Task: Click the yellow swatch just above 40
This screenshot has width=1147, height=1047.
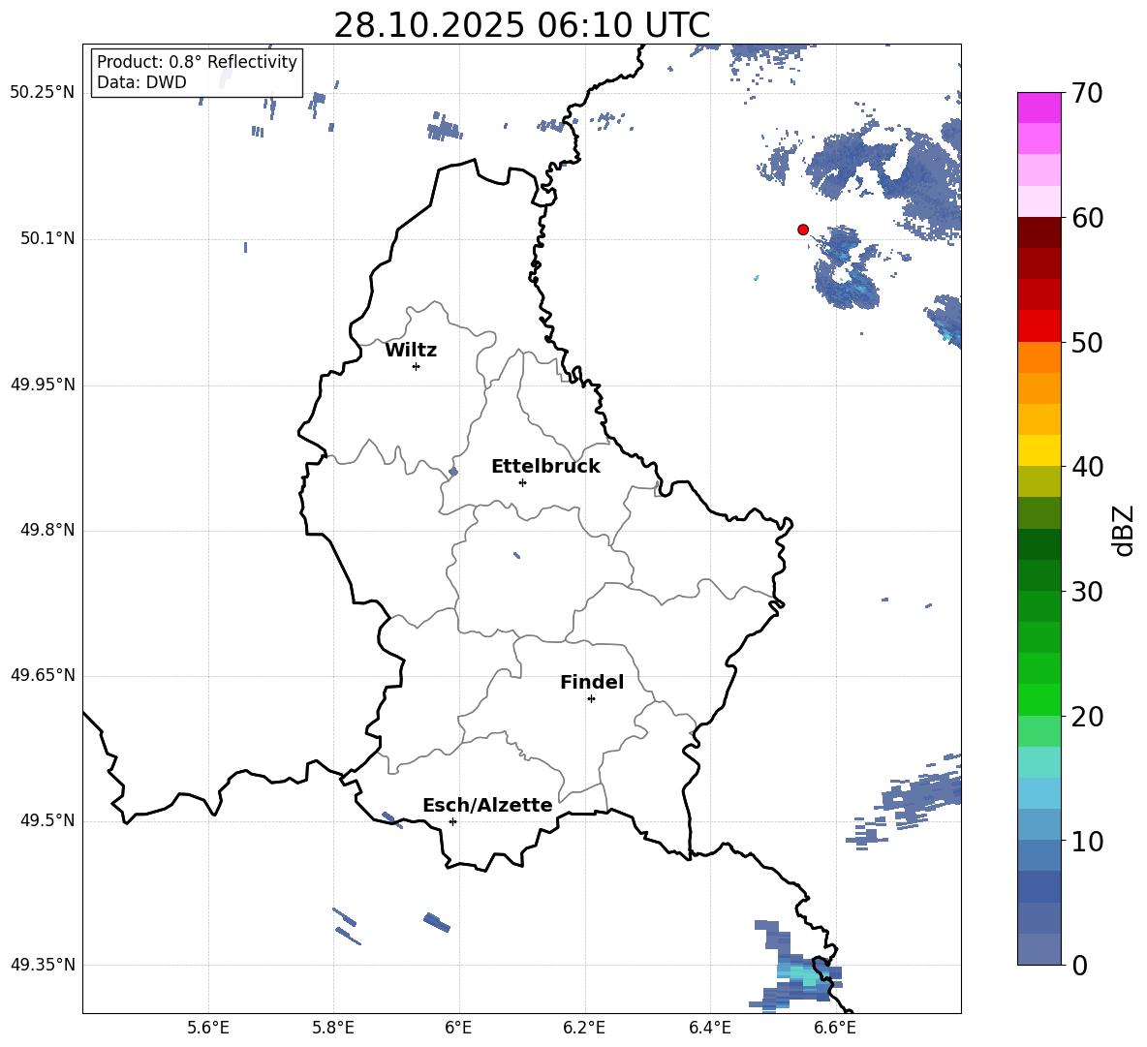Action: (1038, 450)
